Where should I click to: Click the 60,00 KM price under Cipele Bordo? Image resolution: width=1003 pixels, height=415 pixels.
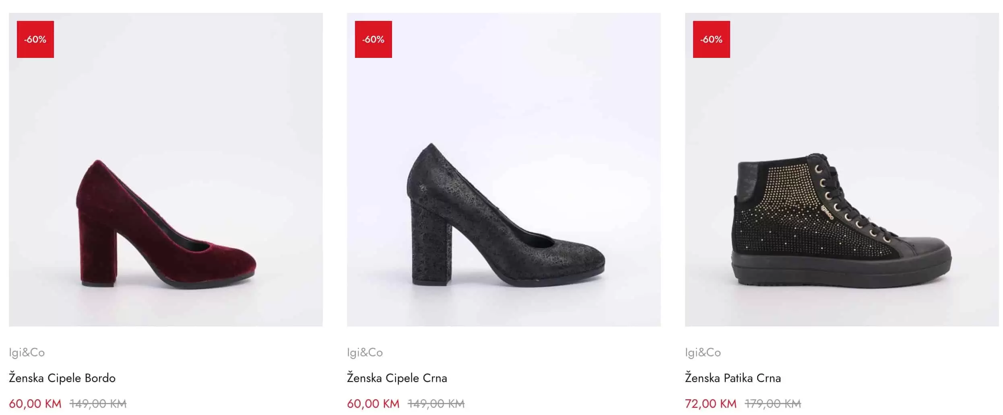tap(35, 403)
